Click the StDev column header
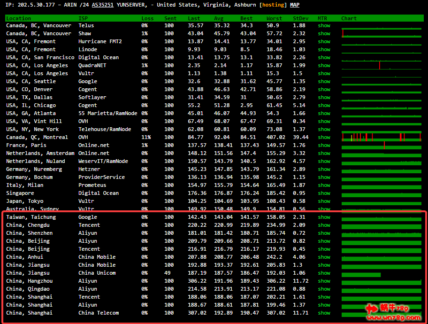428x324 pixels. point(300,19)
